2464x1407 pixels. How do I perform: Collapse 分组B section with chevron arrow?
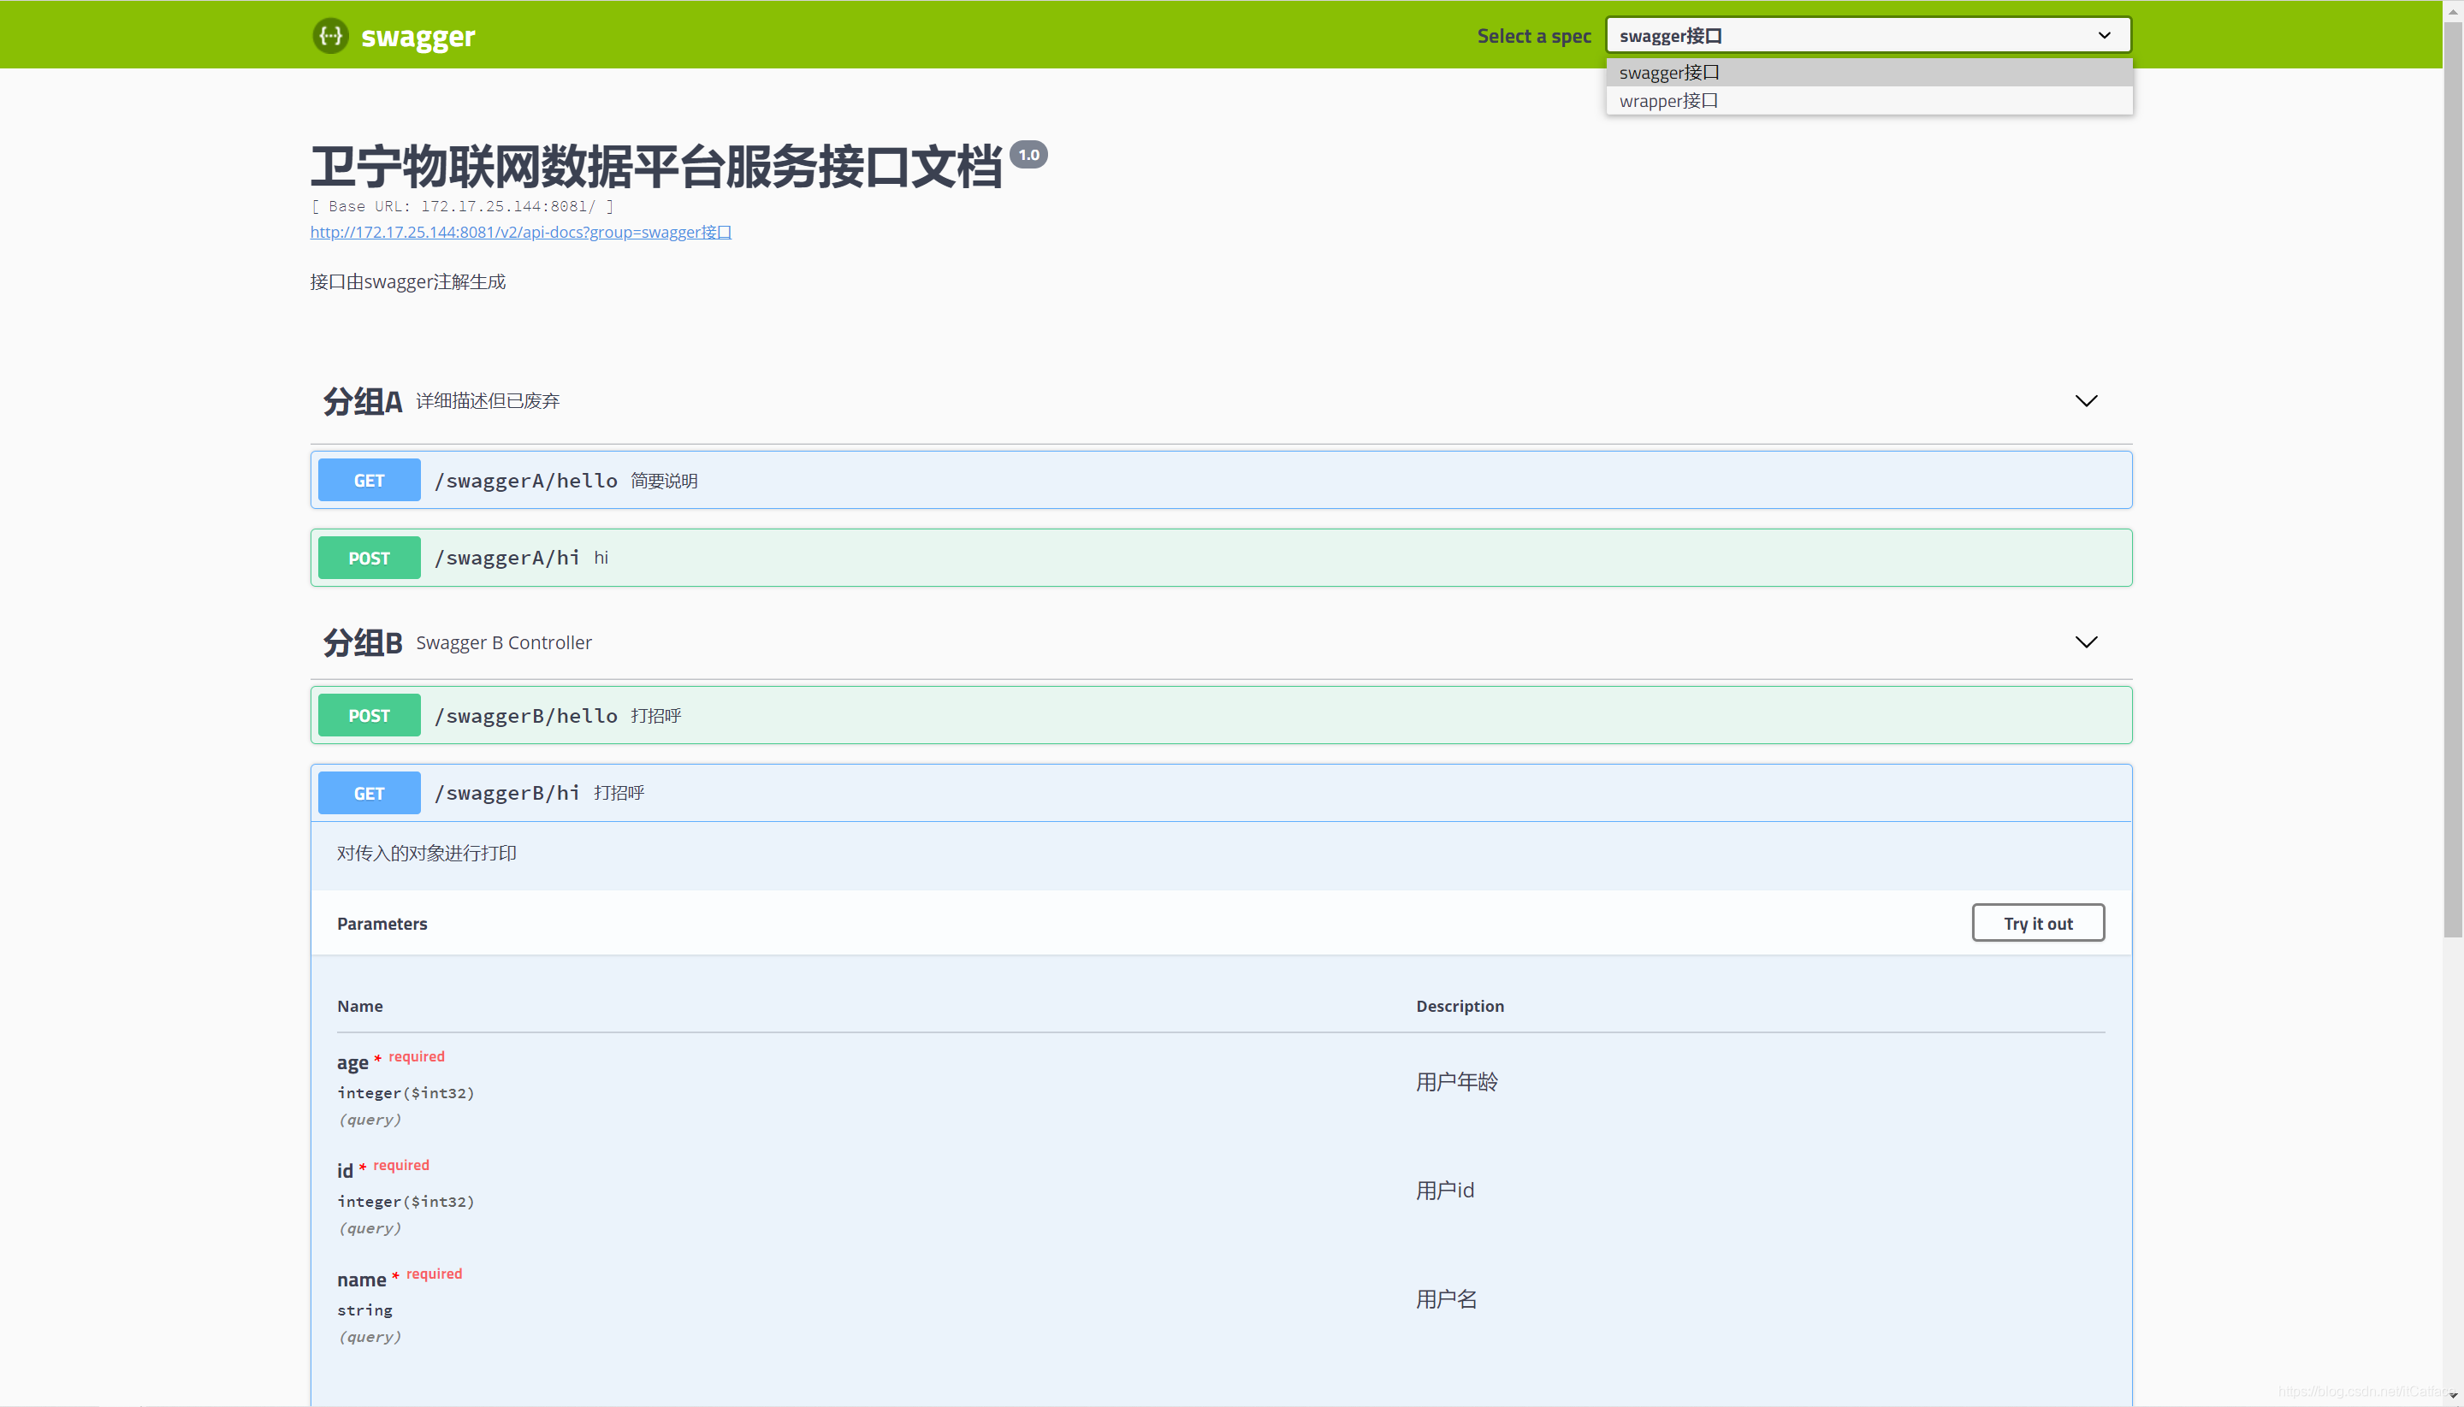click(2086, 642)
